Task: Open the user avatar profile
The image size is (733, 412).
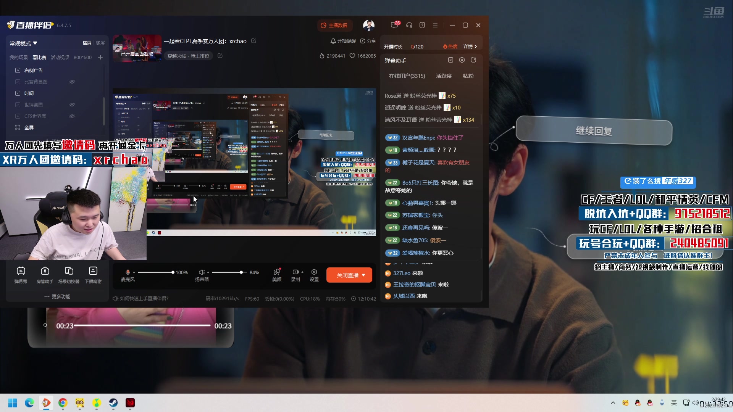Action: tap(368, 25)
